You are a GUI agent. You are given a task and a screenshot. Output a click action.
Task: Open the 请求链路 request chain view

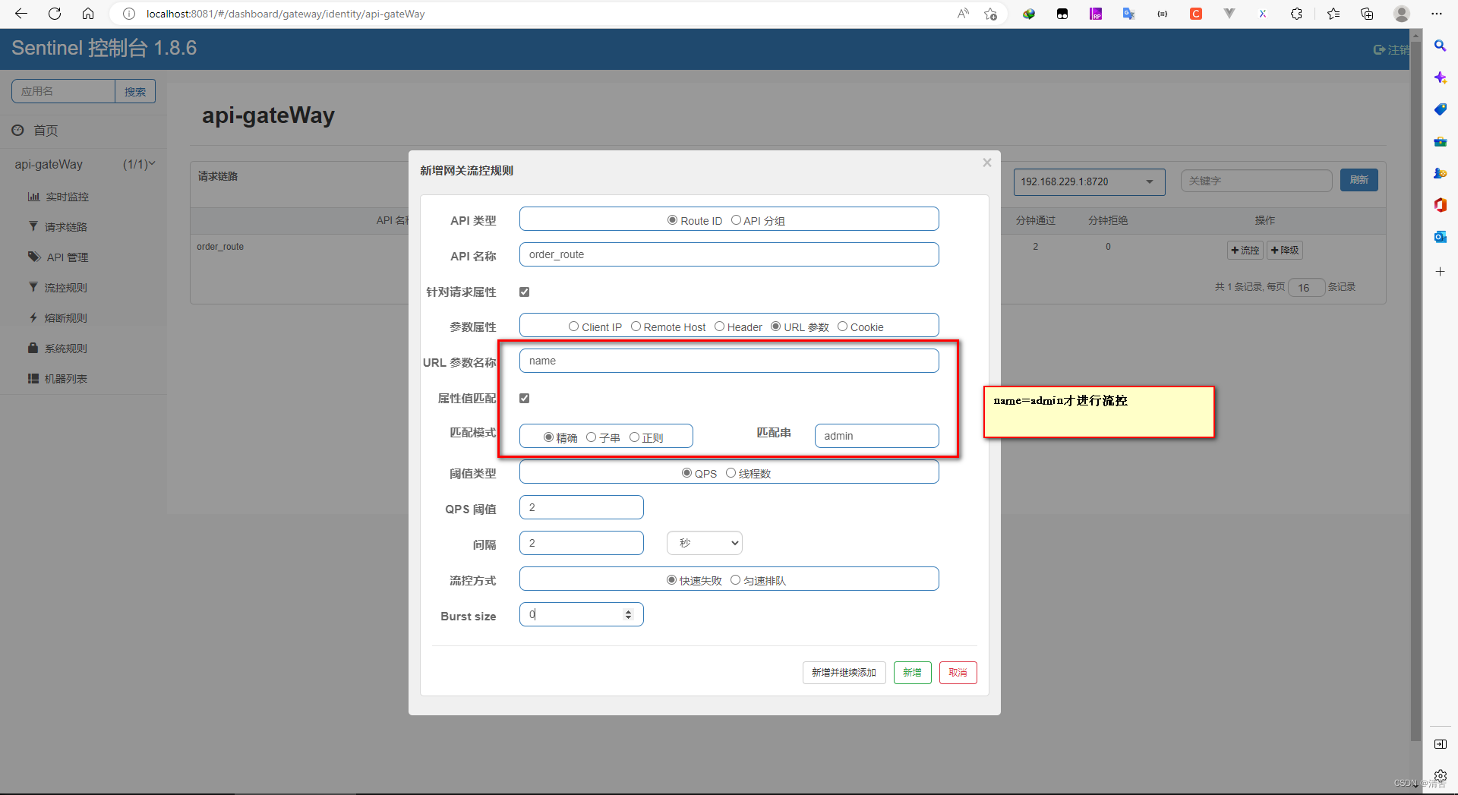tap(65, 226)
